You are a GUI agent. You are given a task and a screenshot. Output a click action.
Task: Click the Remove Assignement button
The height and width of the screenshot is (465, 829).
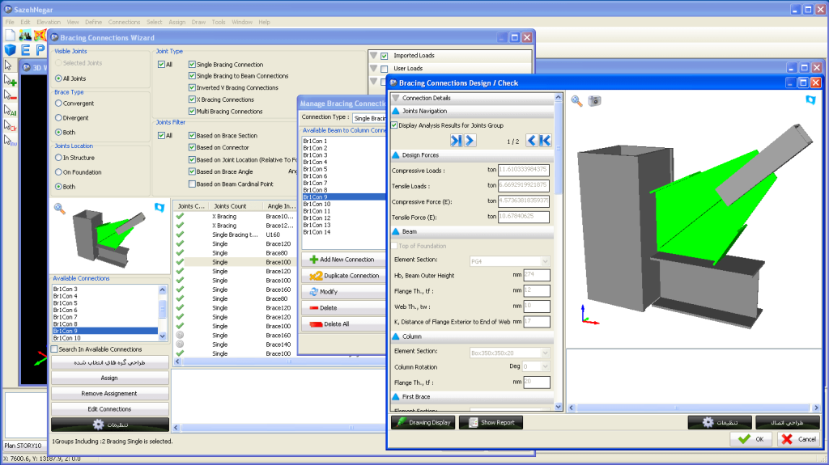tap(110, 393)
